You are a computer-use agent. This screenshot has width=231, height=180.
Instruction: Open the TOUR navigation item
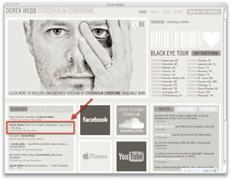tap(166, 12)
